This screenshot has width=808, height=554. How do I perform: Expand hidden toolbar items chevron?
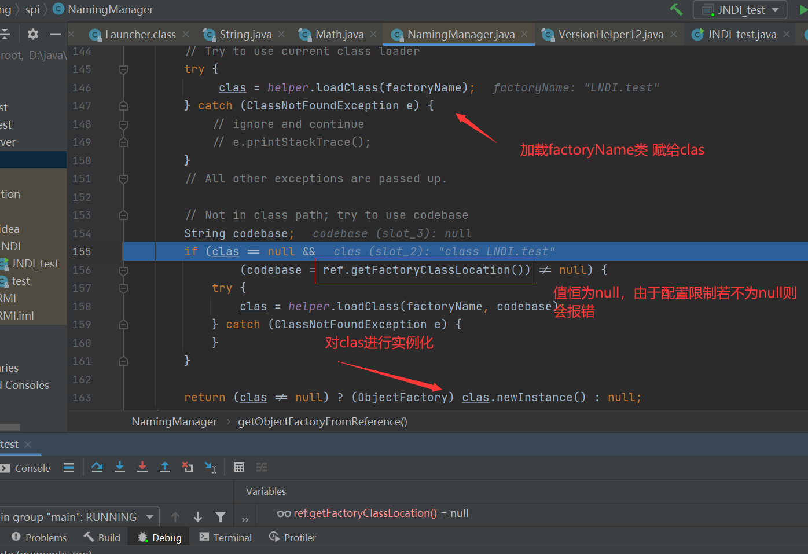[245, 519]
